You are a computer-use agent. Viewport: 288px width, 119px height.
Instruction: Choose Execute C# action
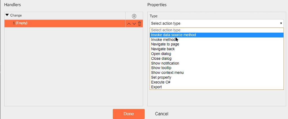(217, 82)
